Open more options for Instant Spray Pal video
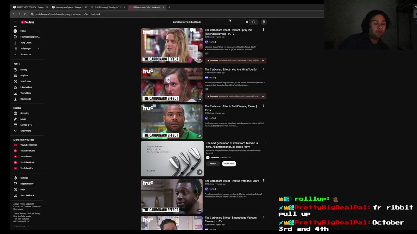Screen dimensions: 417x234 pos(263,30)
